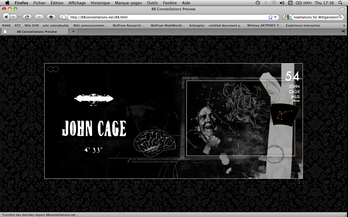Open the Firefox application menu
348x217 pixels.
21,3
